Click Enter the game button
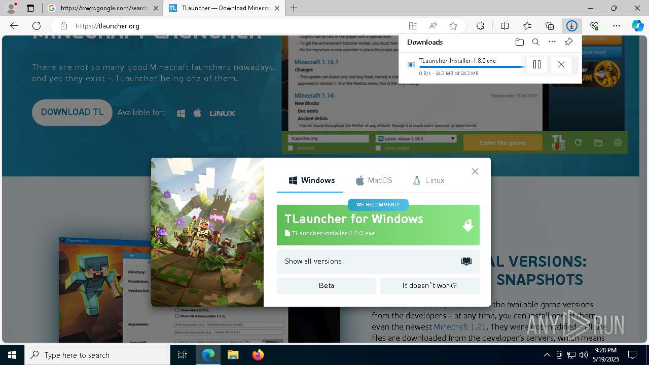This screenshot has width=649, height=365. pos(502,142)
